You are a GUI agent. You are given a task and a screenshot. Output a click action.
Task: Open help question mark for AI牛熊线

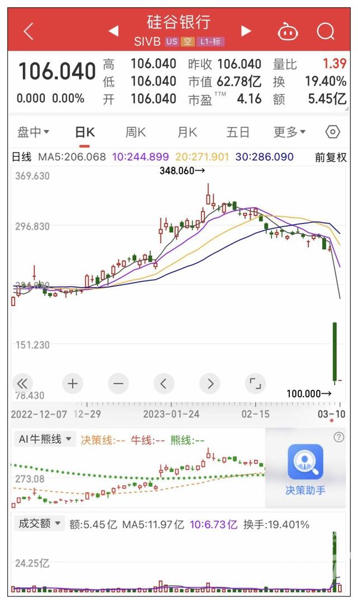(x=338, y=437)
